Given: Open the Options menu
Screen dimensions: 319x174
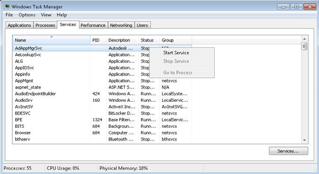Looking at the screenshot, I should click(27, 15).
